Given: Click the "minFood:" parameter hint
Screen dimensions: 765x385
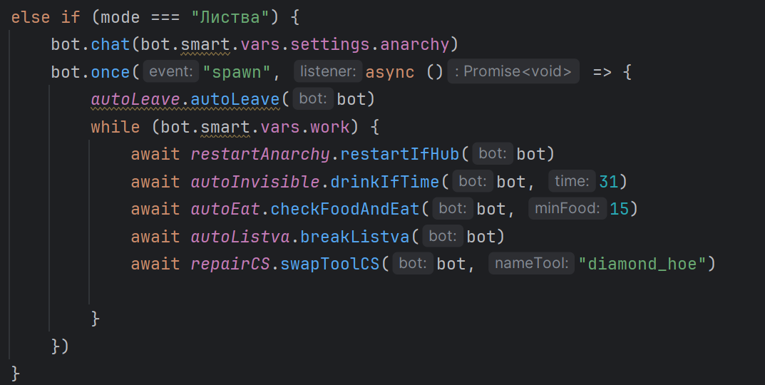Looking at the screenshot, I should pos(568,208).
